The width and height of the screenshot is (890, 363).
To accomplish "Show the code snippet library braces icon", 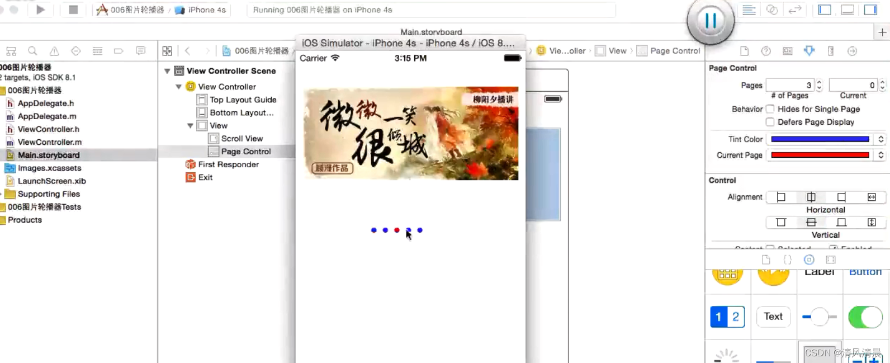I will tap(788, 260).
